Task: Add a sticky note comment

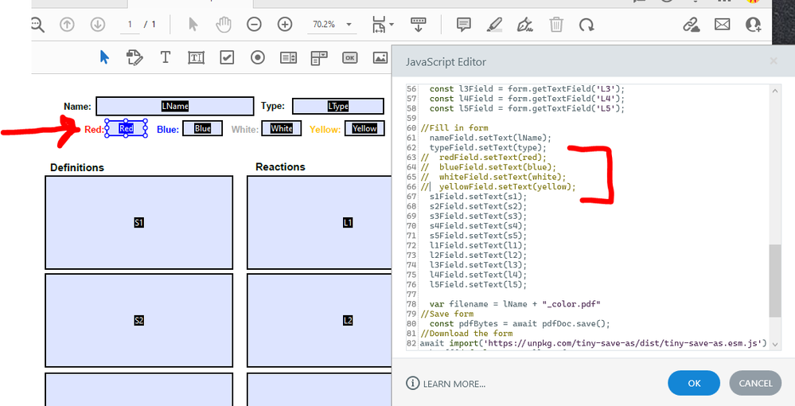Action: pos(463,25)
